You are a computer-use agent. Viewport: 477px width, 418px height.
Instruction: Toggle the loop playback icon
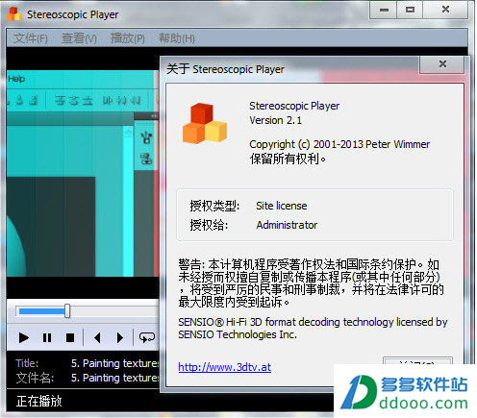[147, 337]
